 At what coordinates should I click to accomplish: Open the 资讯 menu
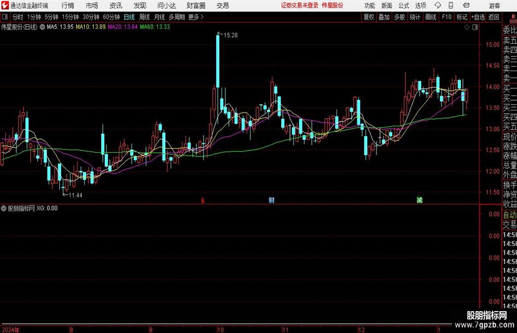coord(116,5)
